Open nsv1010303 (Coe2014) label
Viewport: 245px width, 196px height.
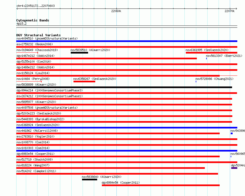coord(33,148)
